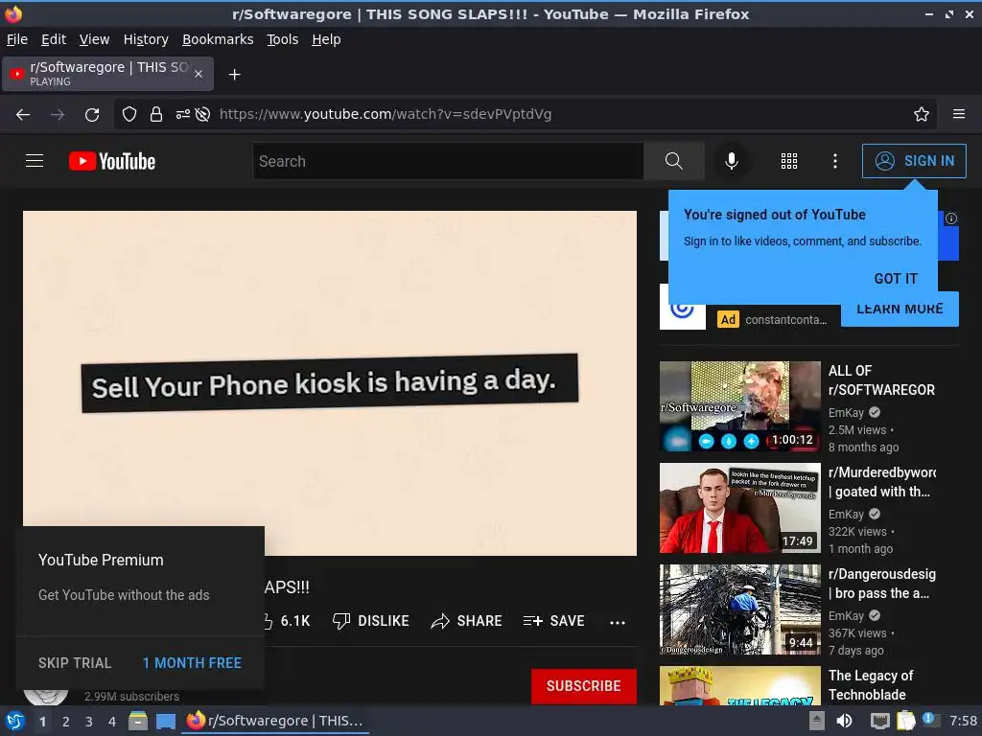Open r/Murderedbywords video thumbnail
Image resolution: width=982 pixels, height=736 pixels.
pos(739,508)
